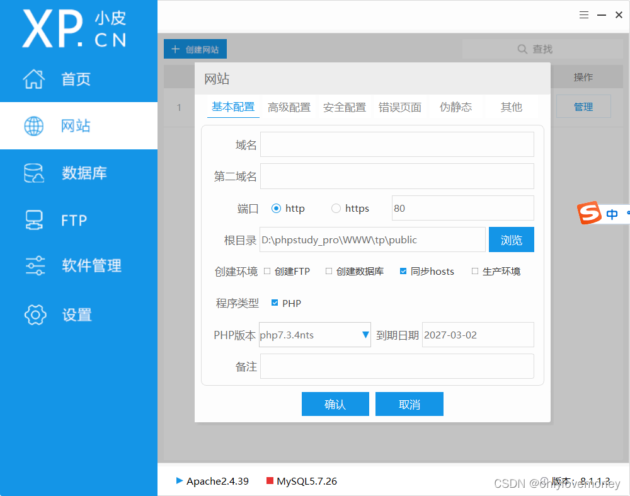Click the 确认 confirm button
Image resolution: width=630 pixels, height=496 pixels.
(x=335, y=403)
